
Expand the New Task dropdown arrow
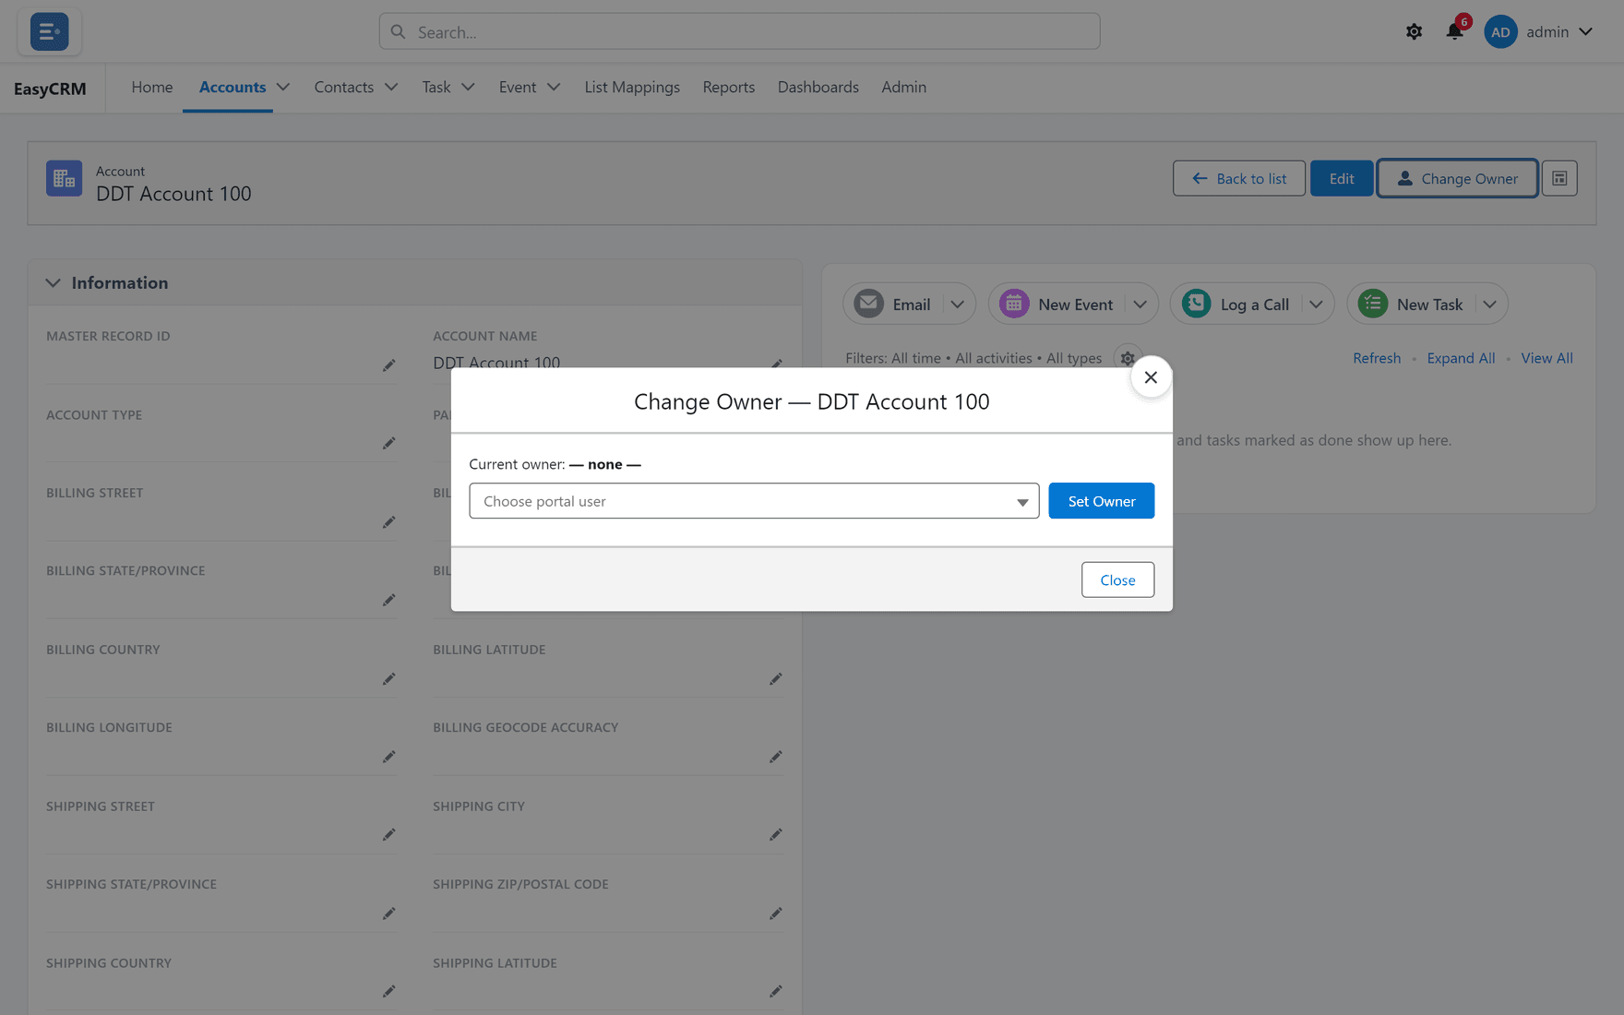pyautogui.click(x=1489, y=304)
